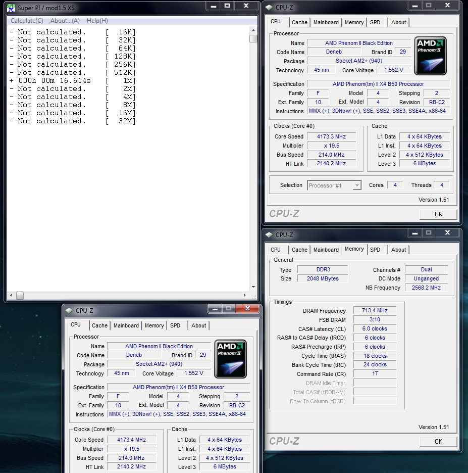The width and height of the screenshot is (468, 473).
Task: Click the 'Not calculated' line for 16K
Action: (x=72, y=32)
